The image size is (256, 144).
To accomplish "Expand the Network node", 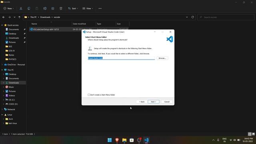I will click(2, 109).
